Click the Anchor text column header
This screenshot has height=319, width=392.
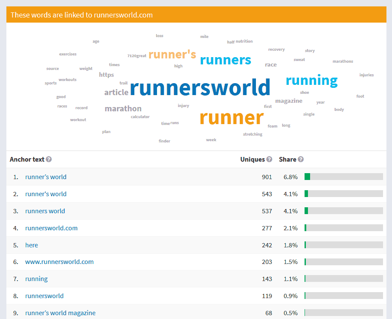27,159
